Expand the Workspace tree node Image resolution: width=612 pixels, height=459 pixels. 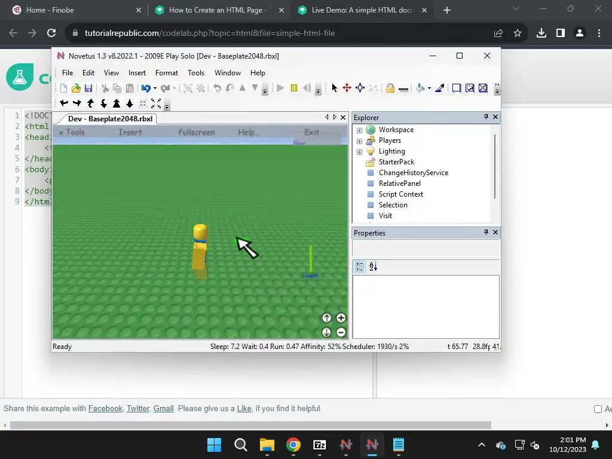click(x=359, y=130)
